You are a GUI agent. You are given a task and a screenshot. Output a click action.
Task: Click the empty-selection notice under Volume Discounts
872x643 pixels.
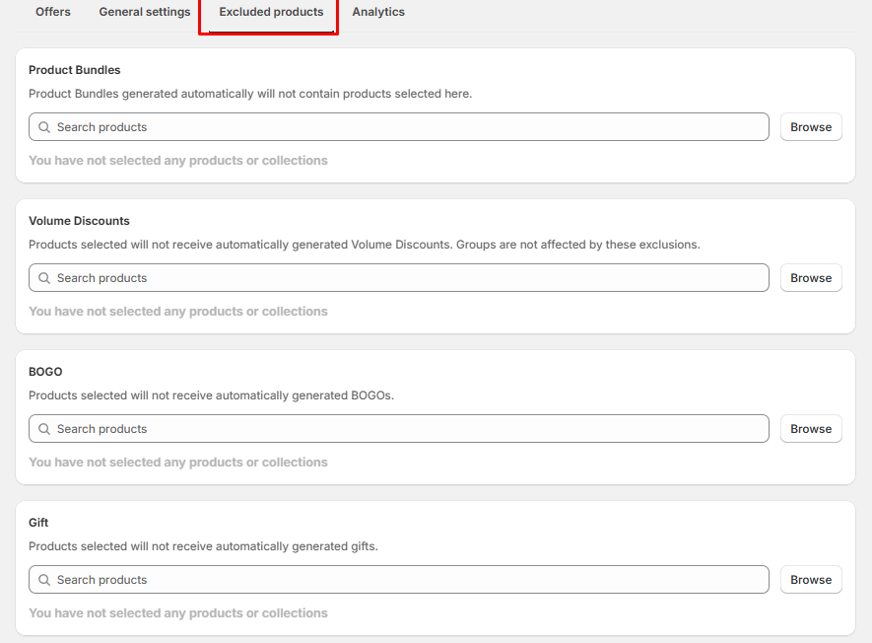[x=178, y=312]
